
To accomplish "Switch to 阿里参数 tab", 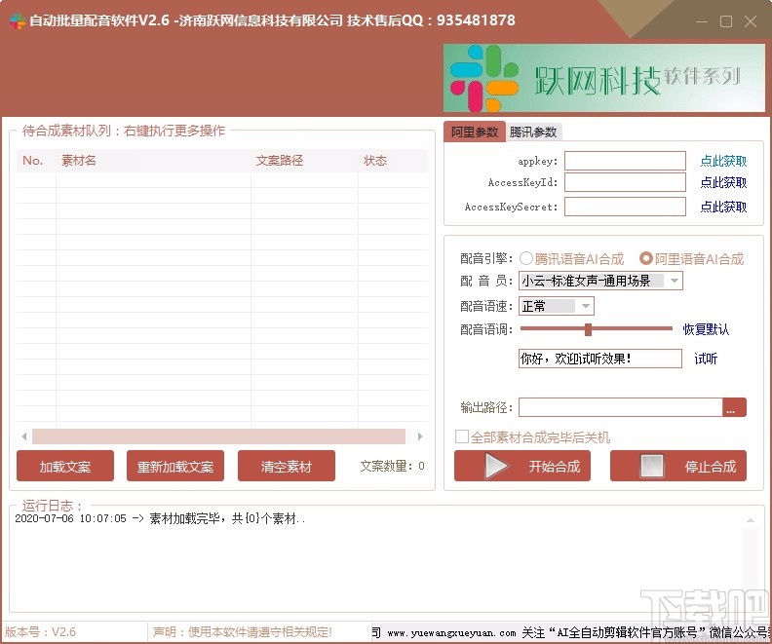I will point(475,132).
